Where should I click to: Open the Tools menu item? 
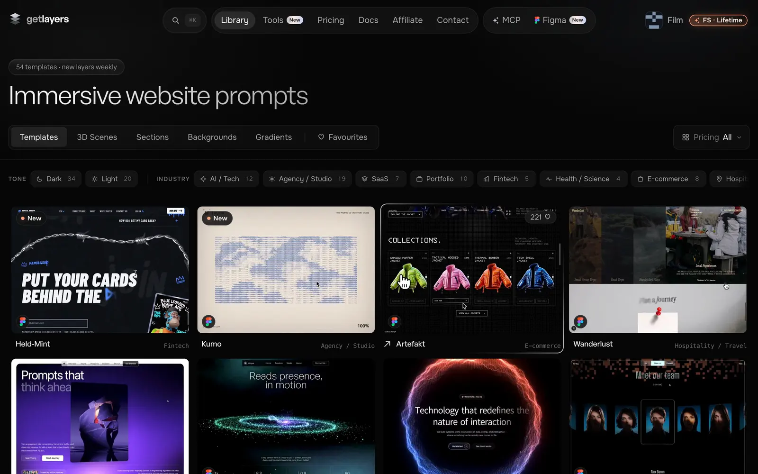point(283,20)
